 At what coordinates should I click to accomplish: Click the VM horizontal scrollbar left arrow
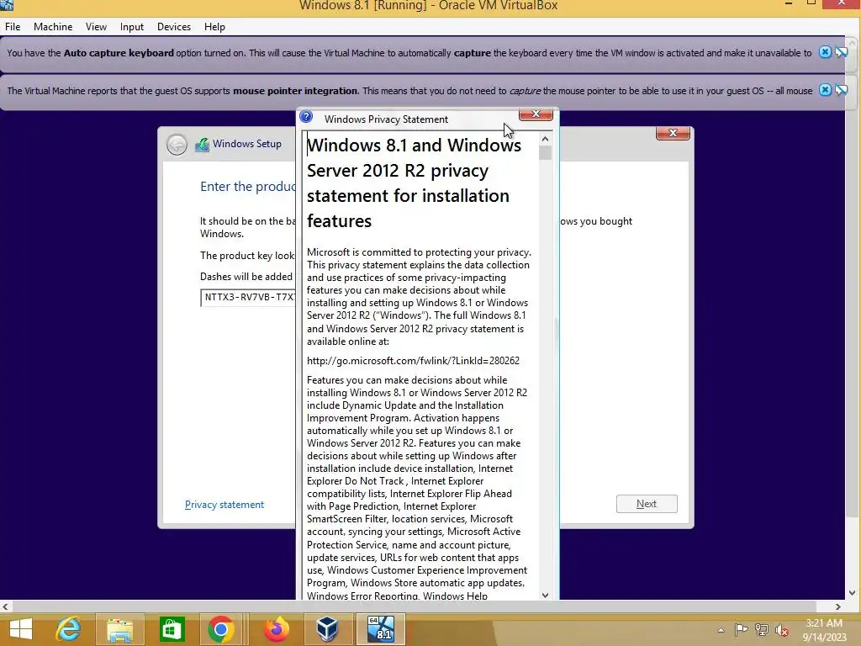[5, 606]
